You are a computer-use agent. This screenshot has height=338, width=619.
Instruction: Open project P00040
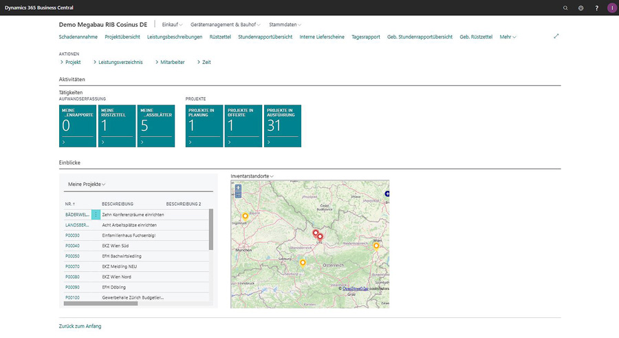tap(72, 246)
